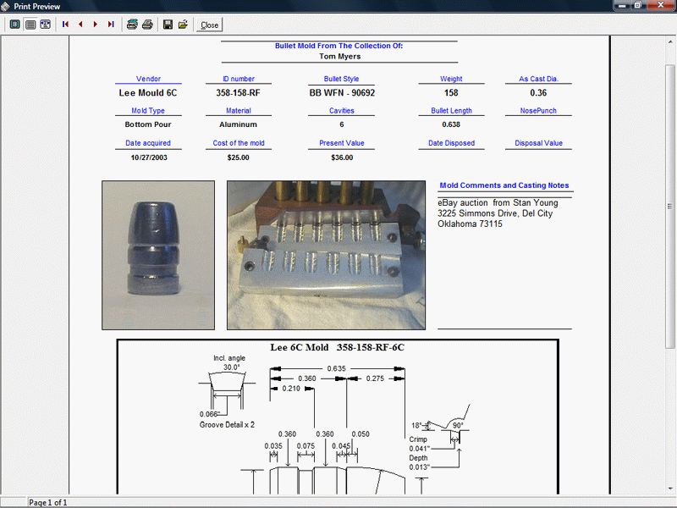
Task: Click the dimension '0.210' in the drawing
Action: (291, 389)
